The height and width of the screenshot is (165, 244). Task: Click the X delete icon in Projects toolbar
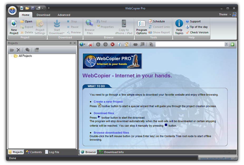tap(18, 50)
